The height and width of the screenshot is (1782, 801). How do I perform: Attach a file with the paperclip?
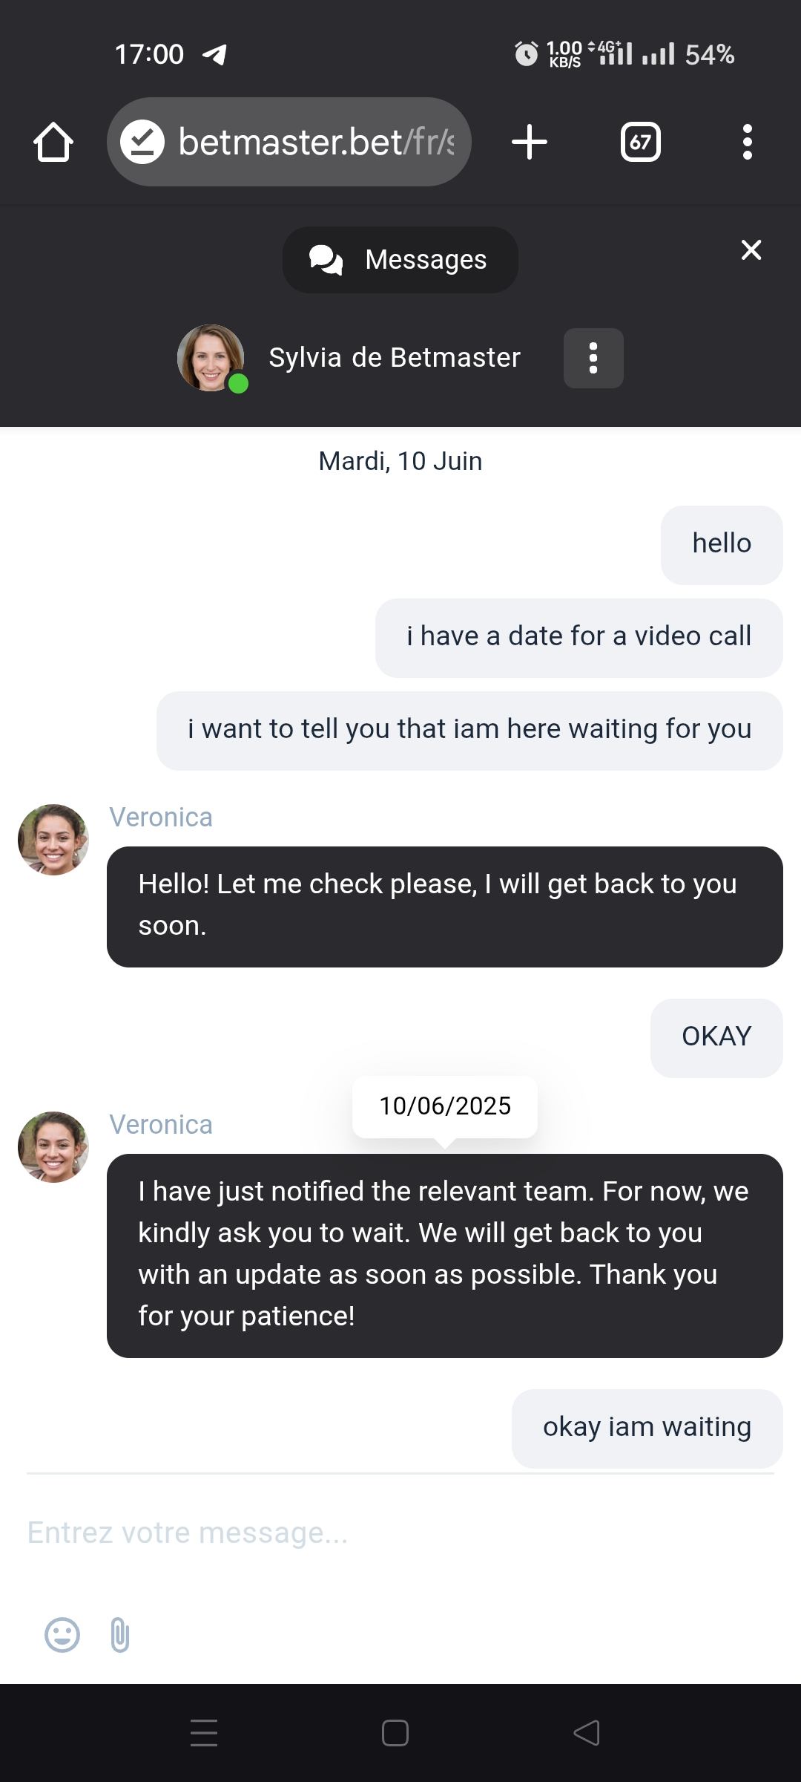coord(120,1635)
